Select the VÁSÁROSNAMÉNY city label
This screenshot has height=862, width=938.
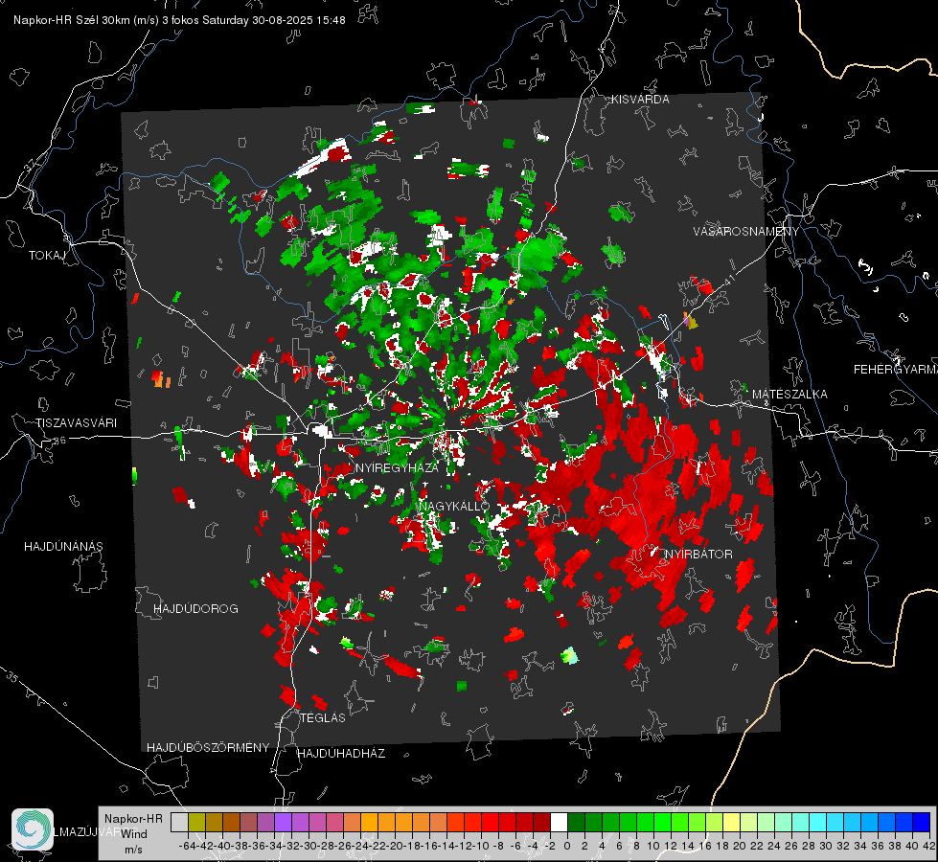pyautogui.click(x=746, y=232)
